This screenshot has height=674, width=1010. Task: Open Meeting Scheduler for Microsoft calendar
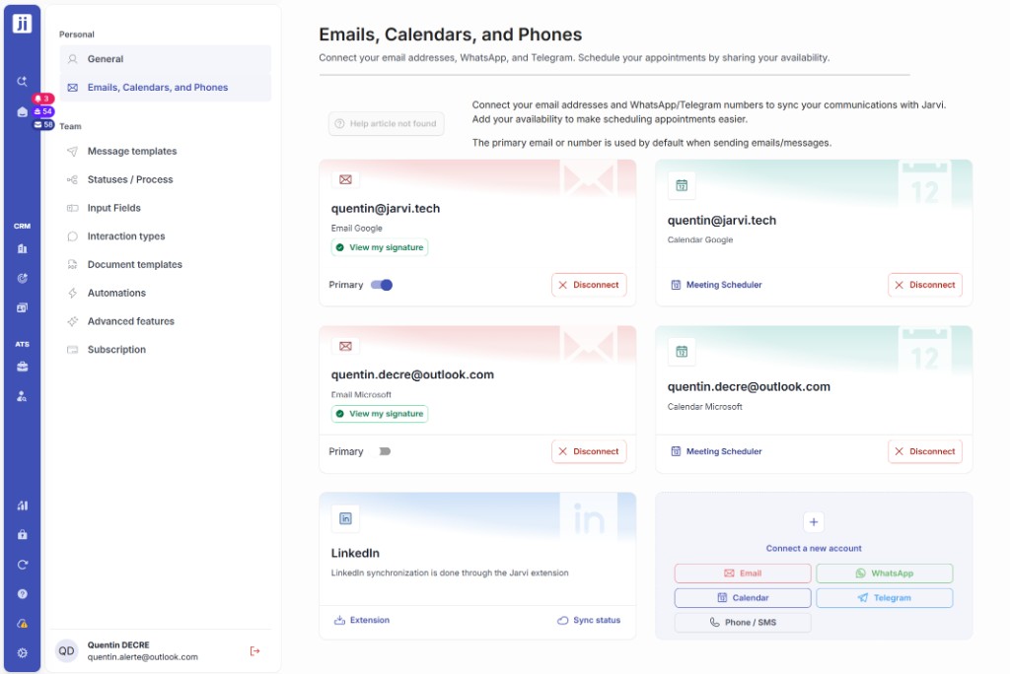(x=716, y=451)
